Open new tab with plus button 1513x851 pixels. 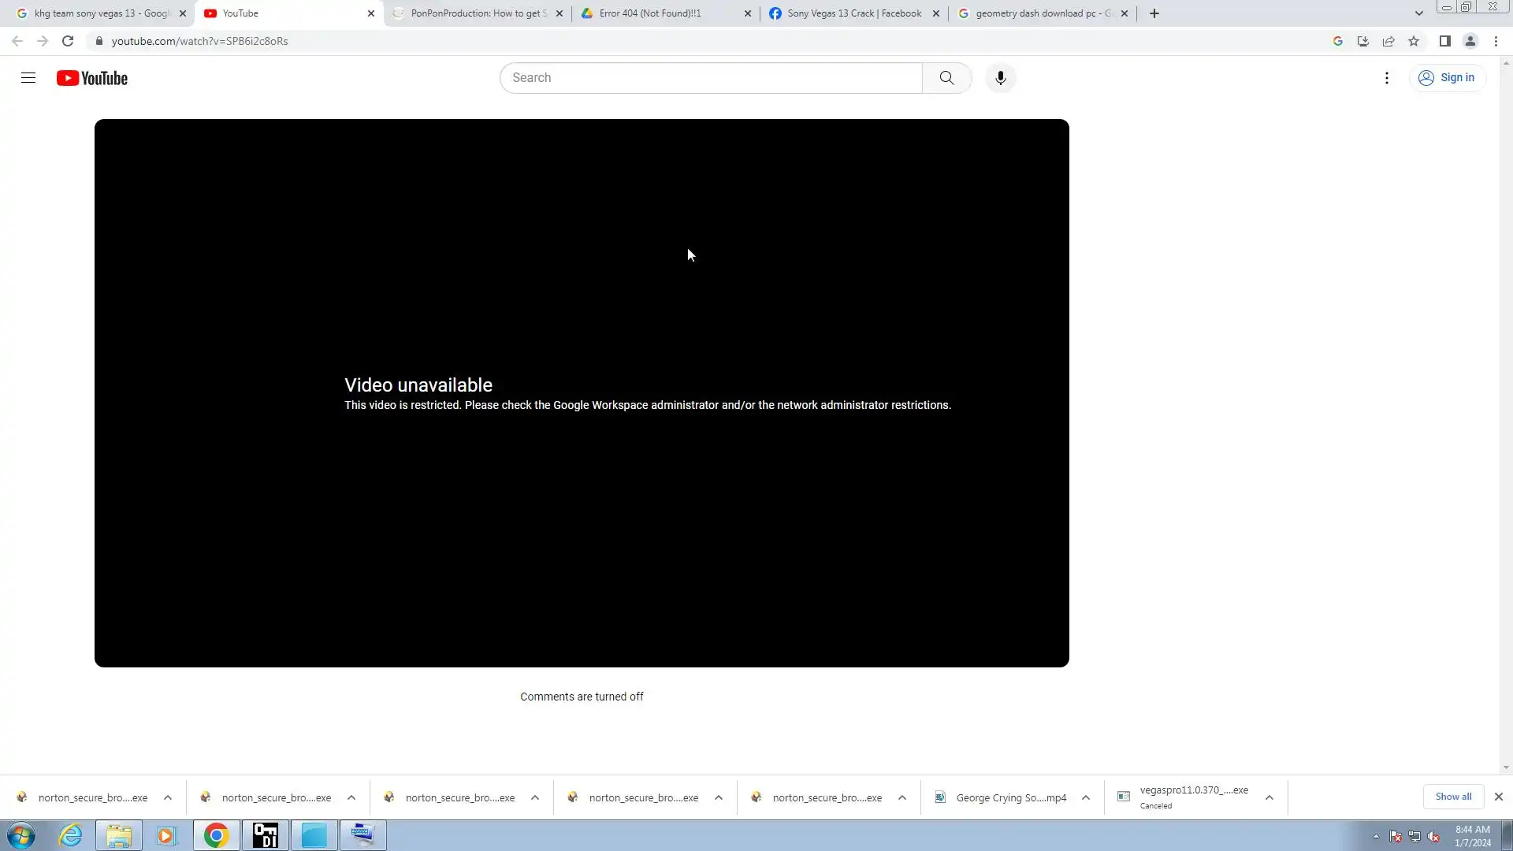pyautogui.click(x=1154, y=13)
